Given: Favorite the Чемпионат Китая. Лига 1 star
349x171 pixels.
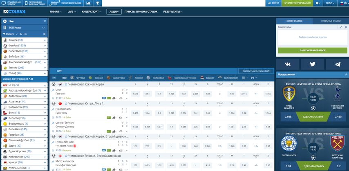Looking at the screenshot, I should click(66, 103).
